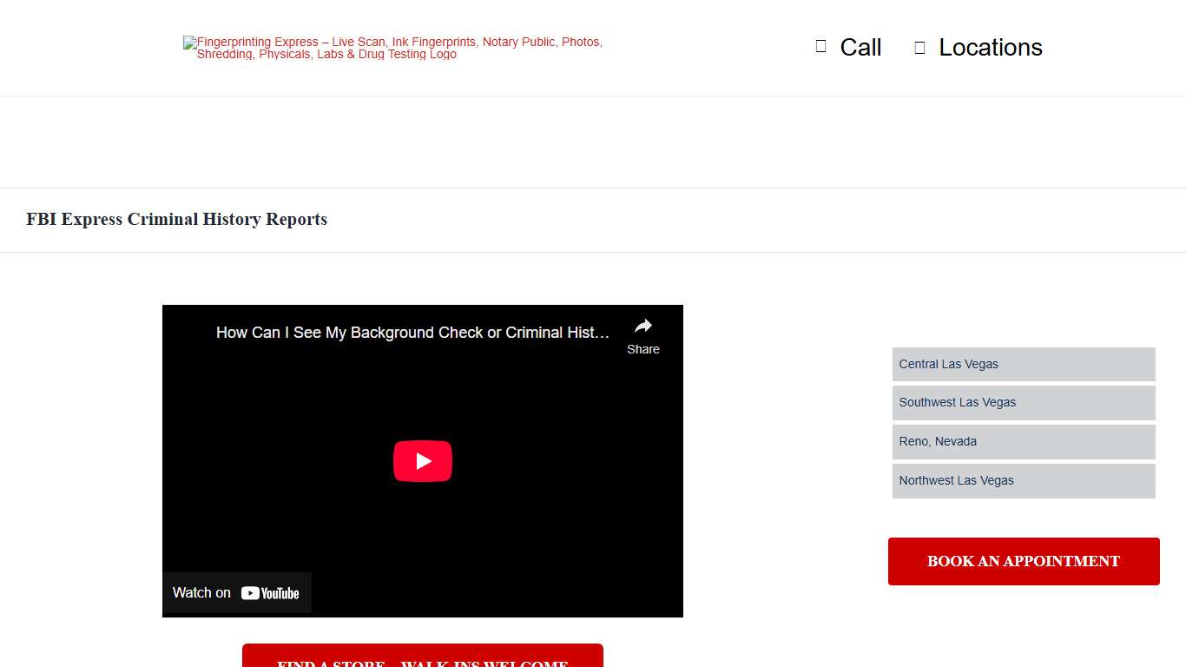Open the Call menu item
Screen dimensions: 1186x667
pyautogui.click(x=860, y=48)
